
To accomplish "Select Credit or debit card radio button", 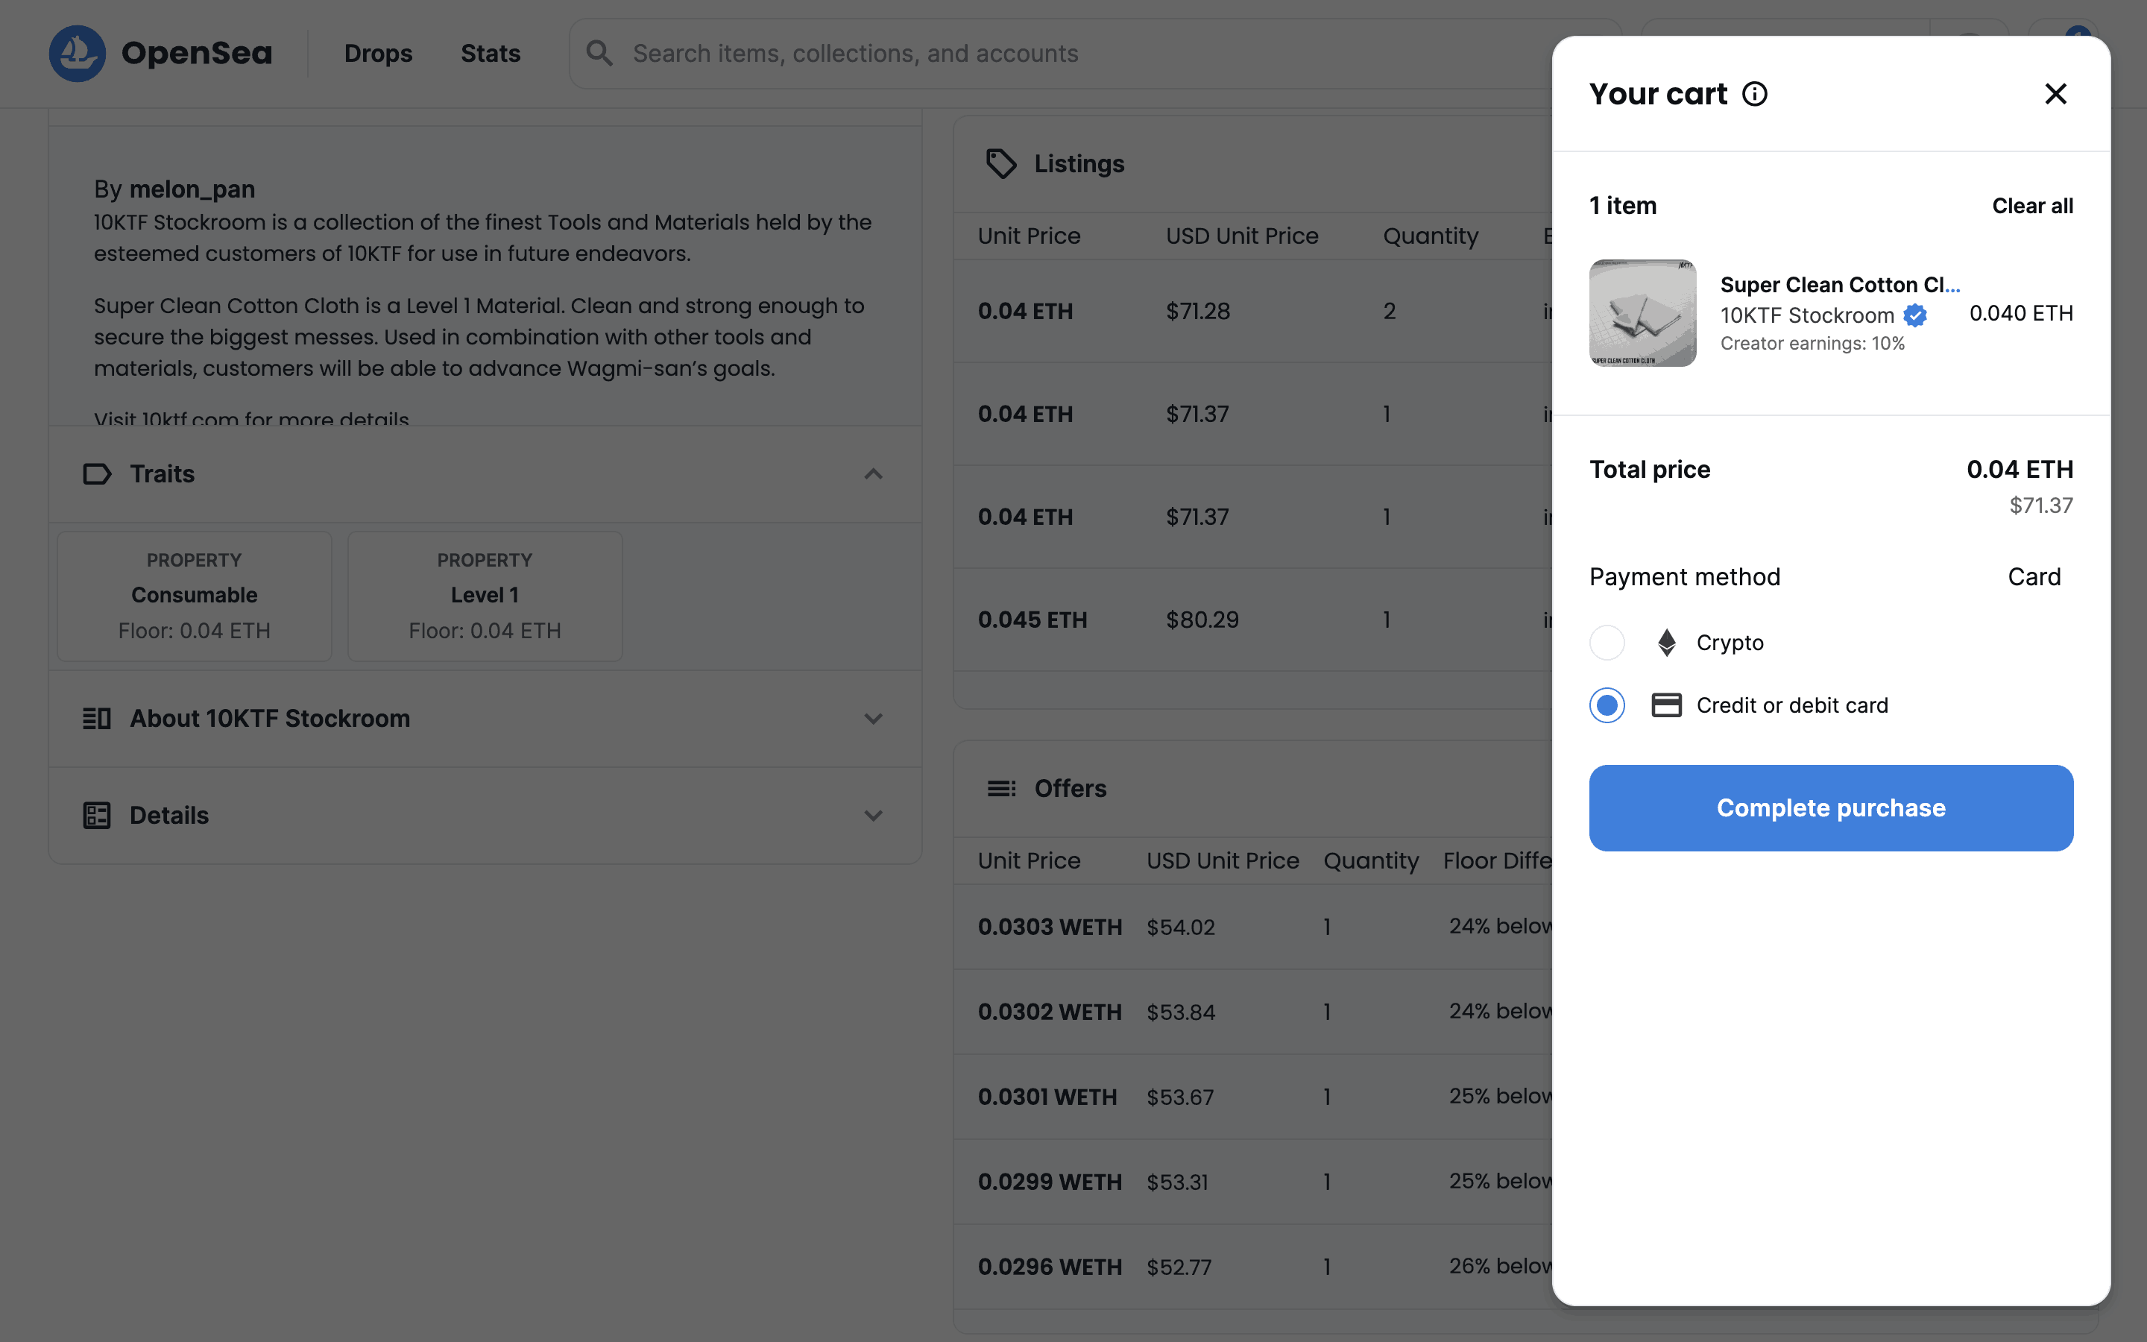I will tap(1607, 705).
